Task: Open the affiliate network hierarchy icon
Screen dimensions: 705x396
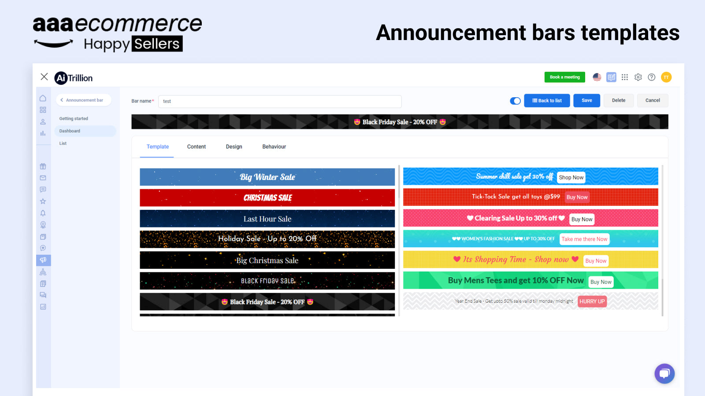Action: pyautogui.click(x=43, y=271)
